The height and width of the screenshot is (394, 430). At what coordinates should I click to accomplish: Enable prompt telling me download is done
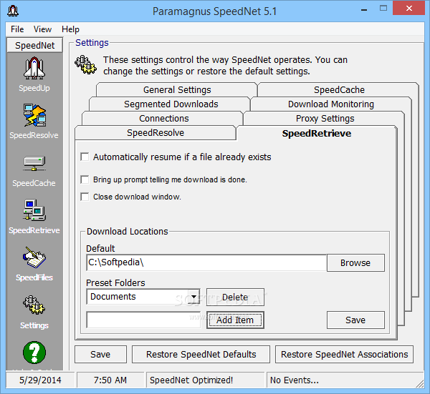85,179
